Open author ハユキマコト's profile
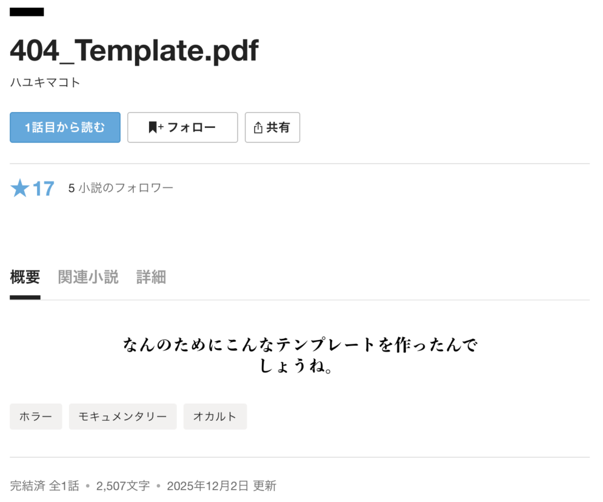603x502 pixels. [45, 82]
